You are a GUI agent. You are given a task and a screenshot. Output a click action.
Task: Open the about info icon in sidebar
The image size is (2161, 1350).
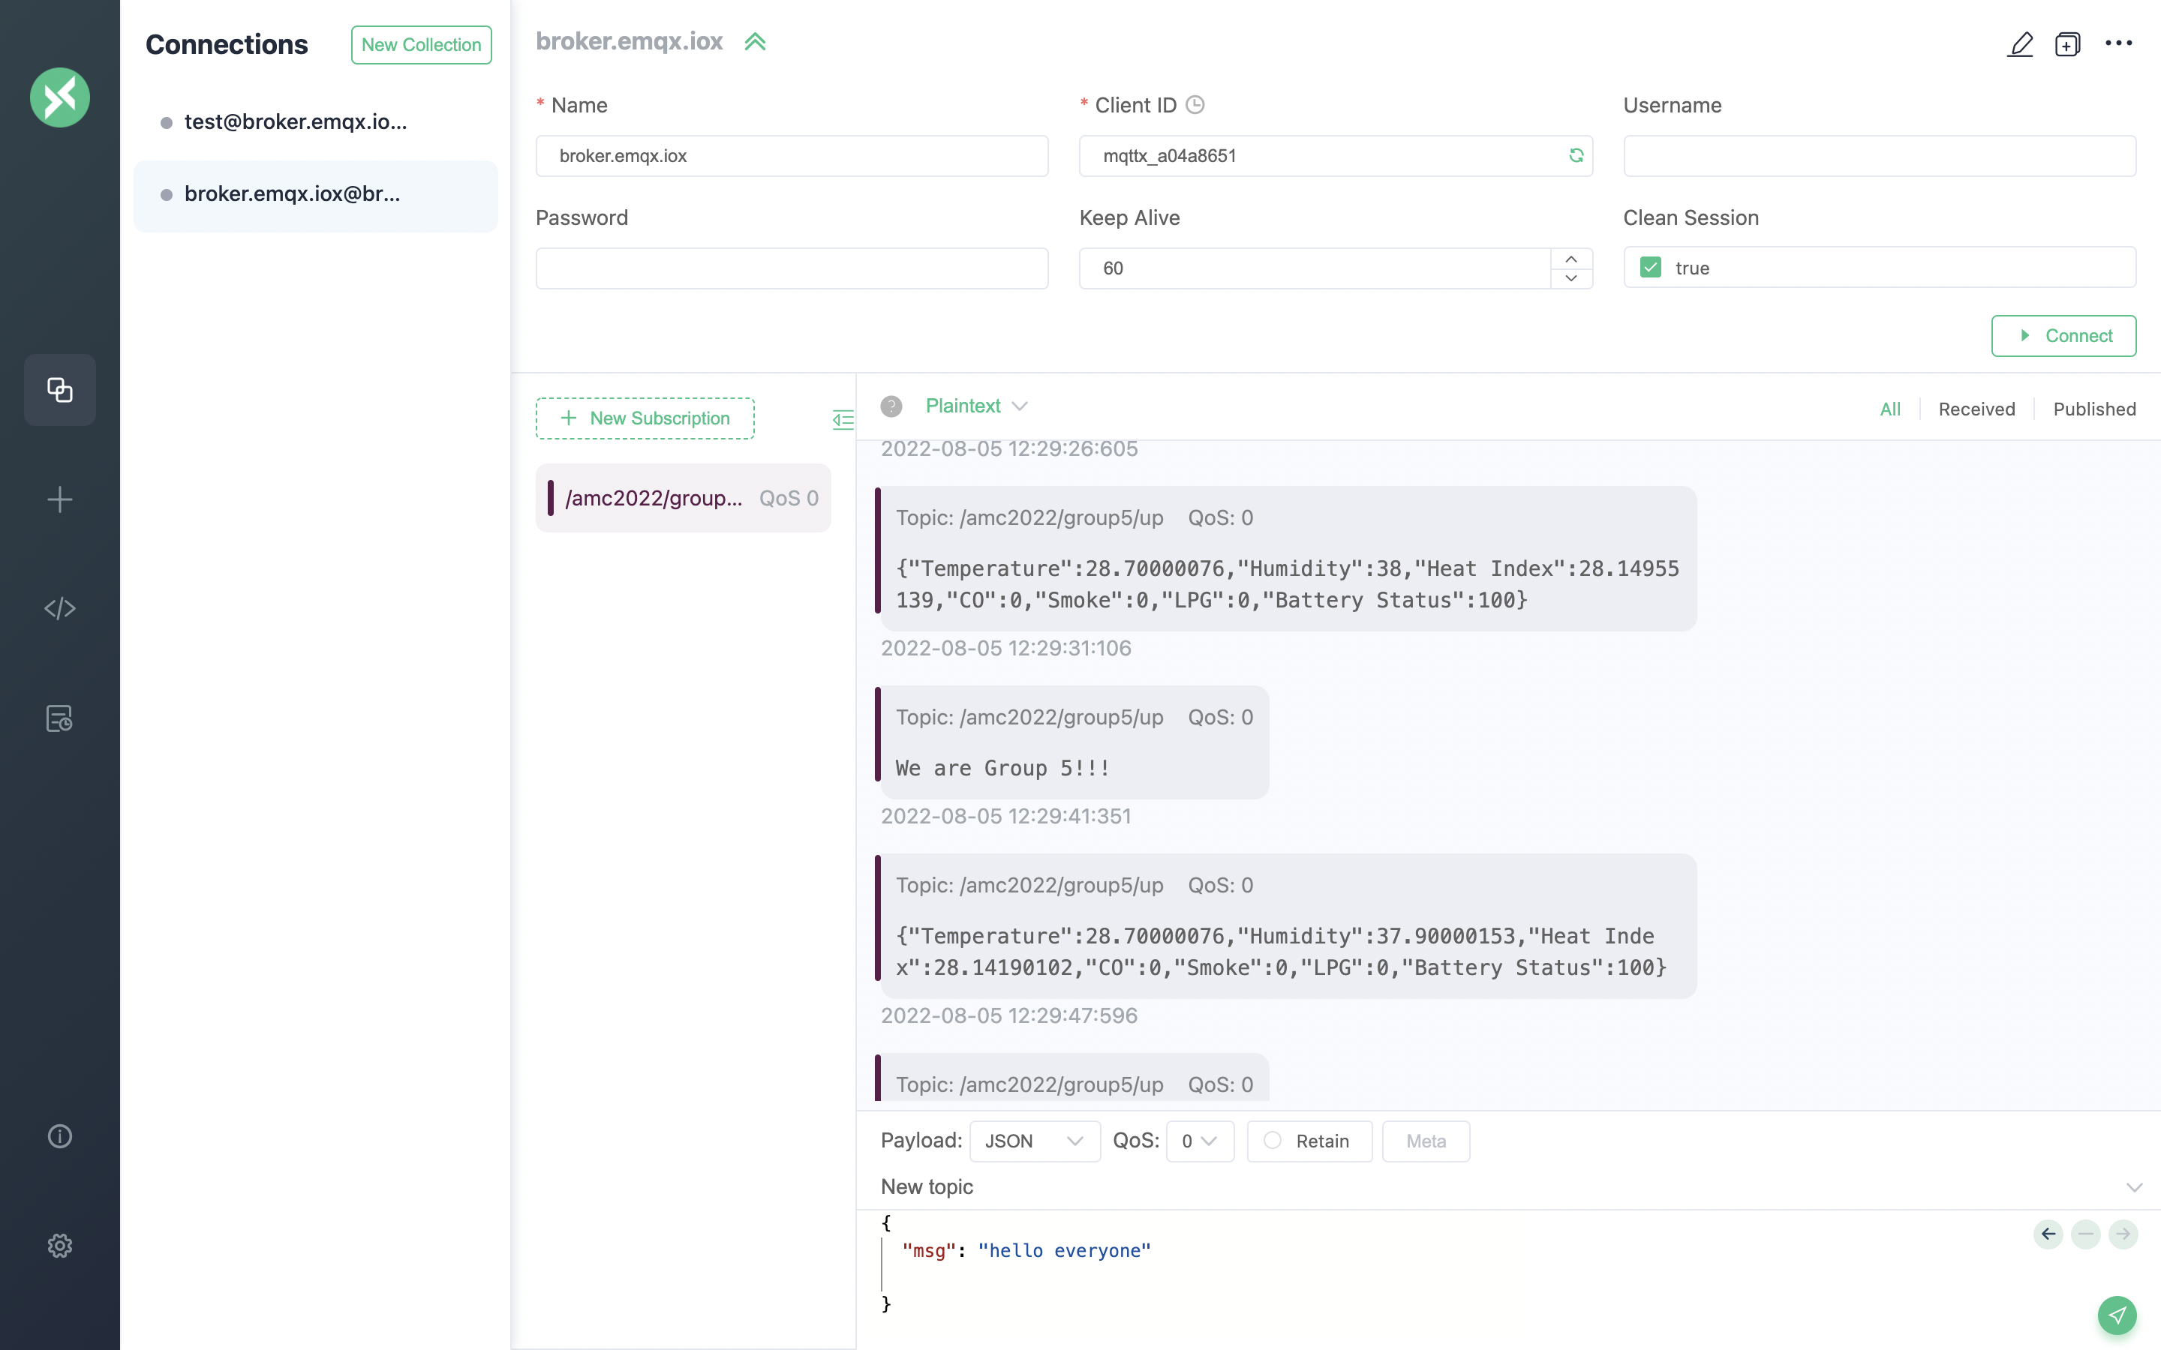(60, 1135)
